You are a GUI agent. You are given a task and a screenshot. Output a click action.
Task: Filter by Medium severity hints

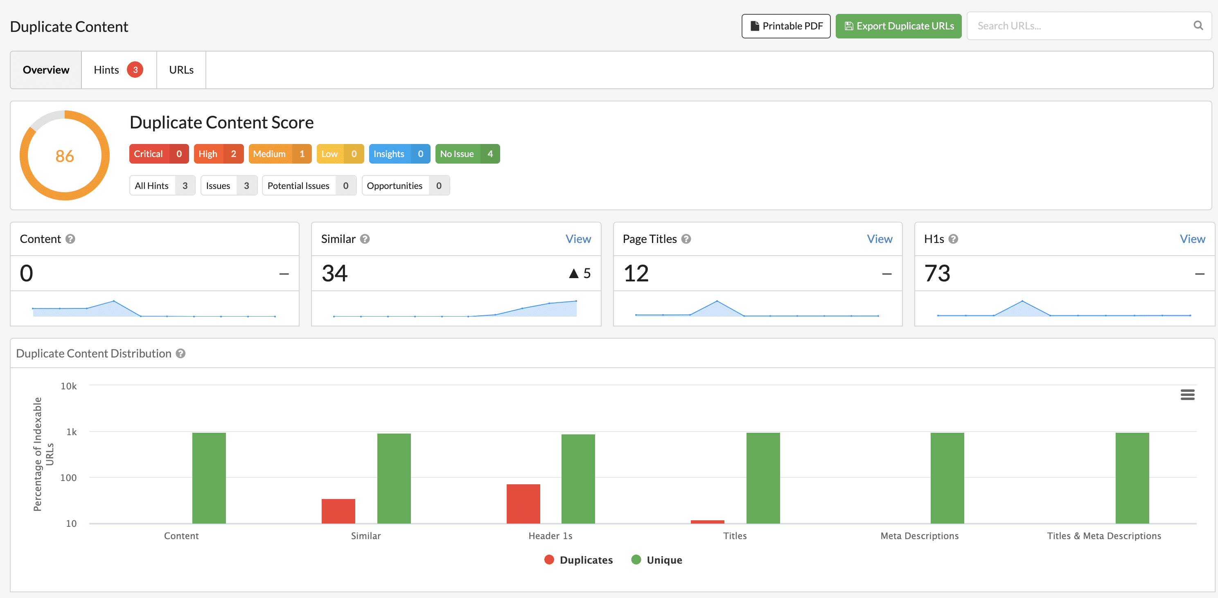coord(280,154)
